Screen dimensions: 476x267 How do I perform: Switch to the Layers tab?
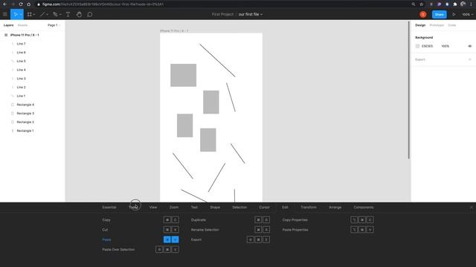coord(8,25)
